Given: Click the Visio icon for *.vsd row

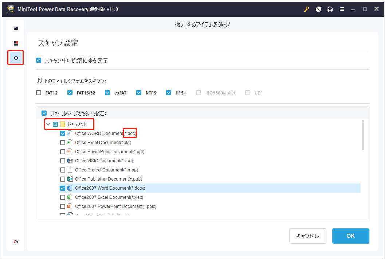Looking at the screenshot, I should click(x=70, y=161).
